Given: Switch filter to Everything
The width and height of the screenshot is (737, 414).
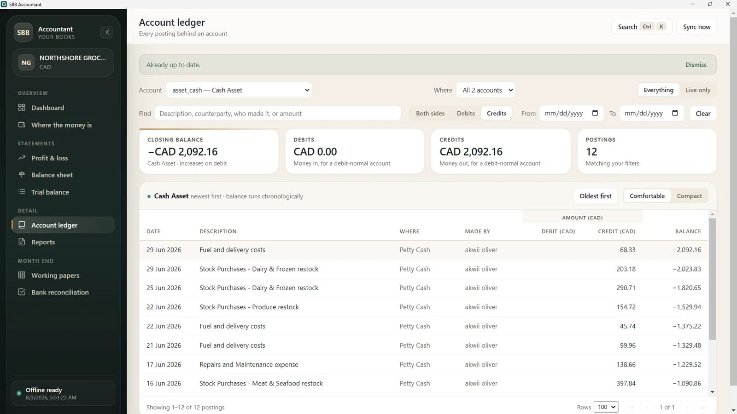Looking at the screenshot, I should (658, 90).
